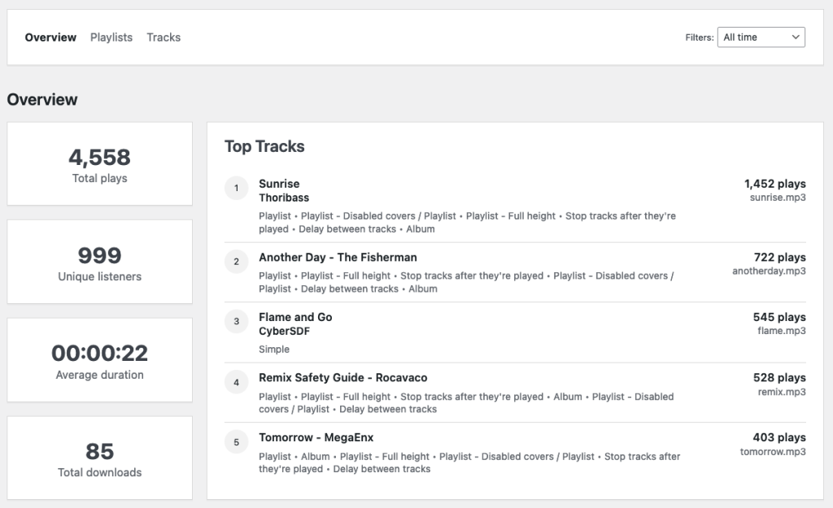
Task: Click the CyberSDF artist name
Action: pyautogui.click(x=284, y=331)
